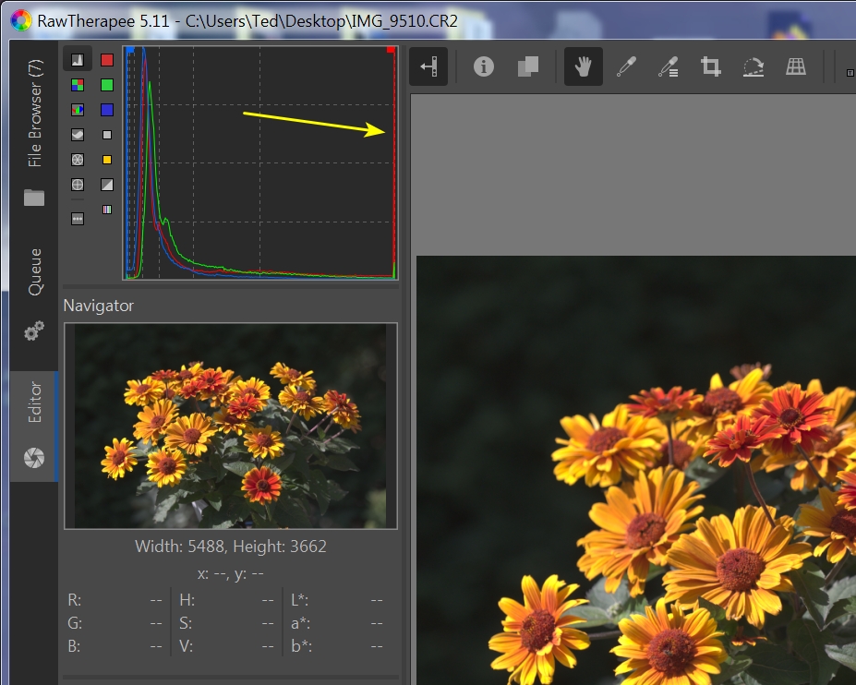Click the Navigator flower preview thumbnail
The width and height of the screenshot is (856, 685).
(230, 426)
